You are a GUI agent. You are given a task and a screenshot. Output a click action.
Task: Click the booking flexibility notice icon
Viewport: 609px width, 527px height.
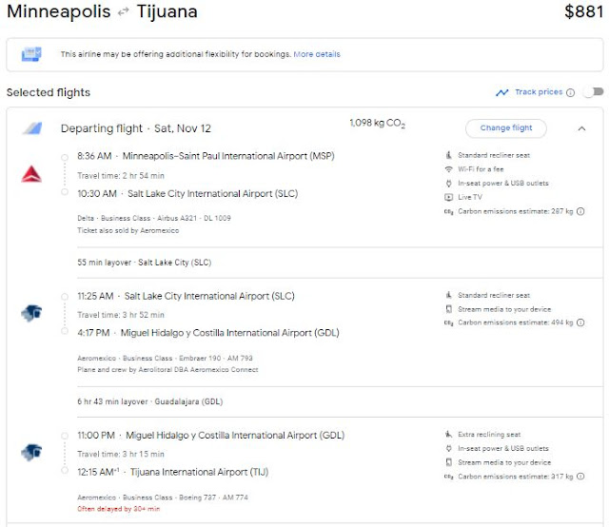(31, 54)
